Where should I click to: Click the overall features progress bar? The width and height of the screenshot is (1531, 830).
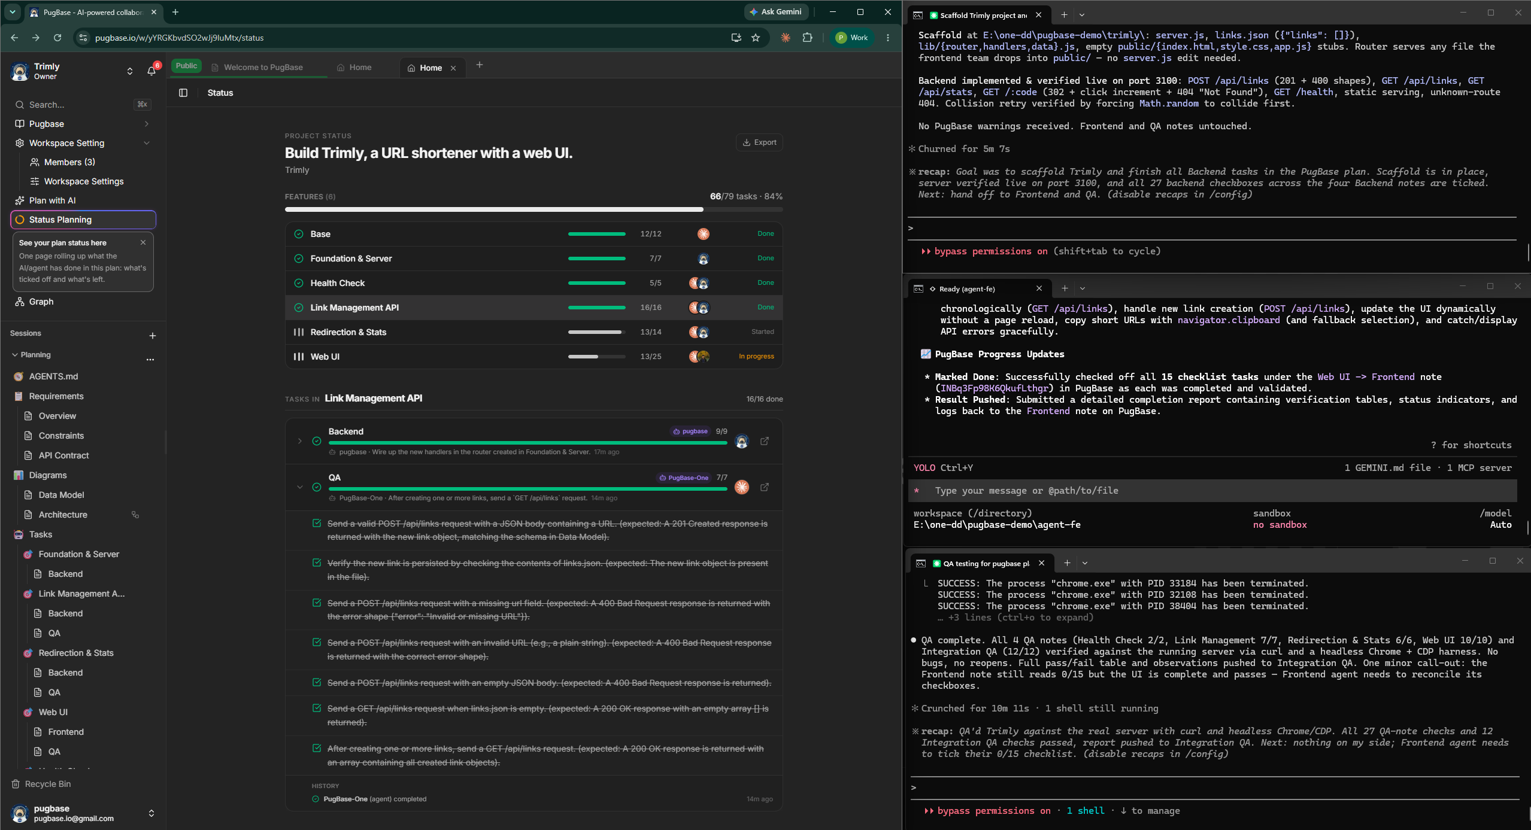pos(533,209)
